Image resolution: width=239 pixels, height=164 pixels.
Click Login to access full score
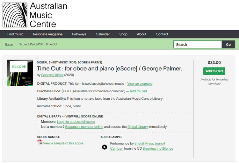coord(76,122)
